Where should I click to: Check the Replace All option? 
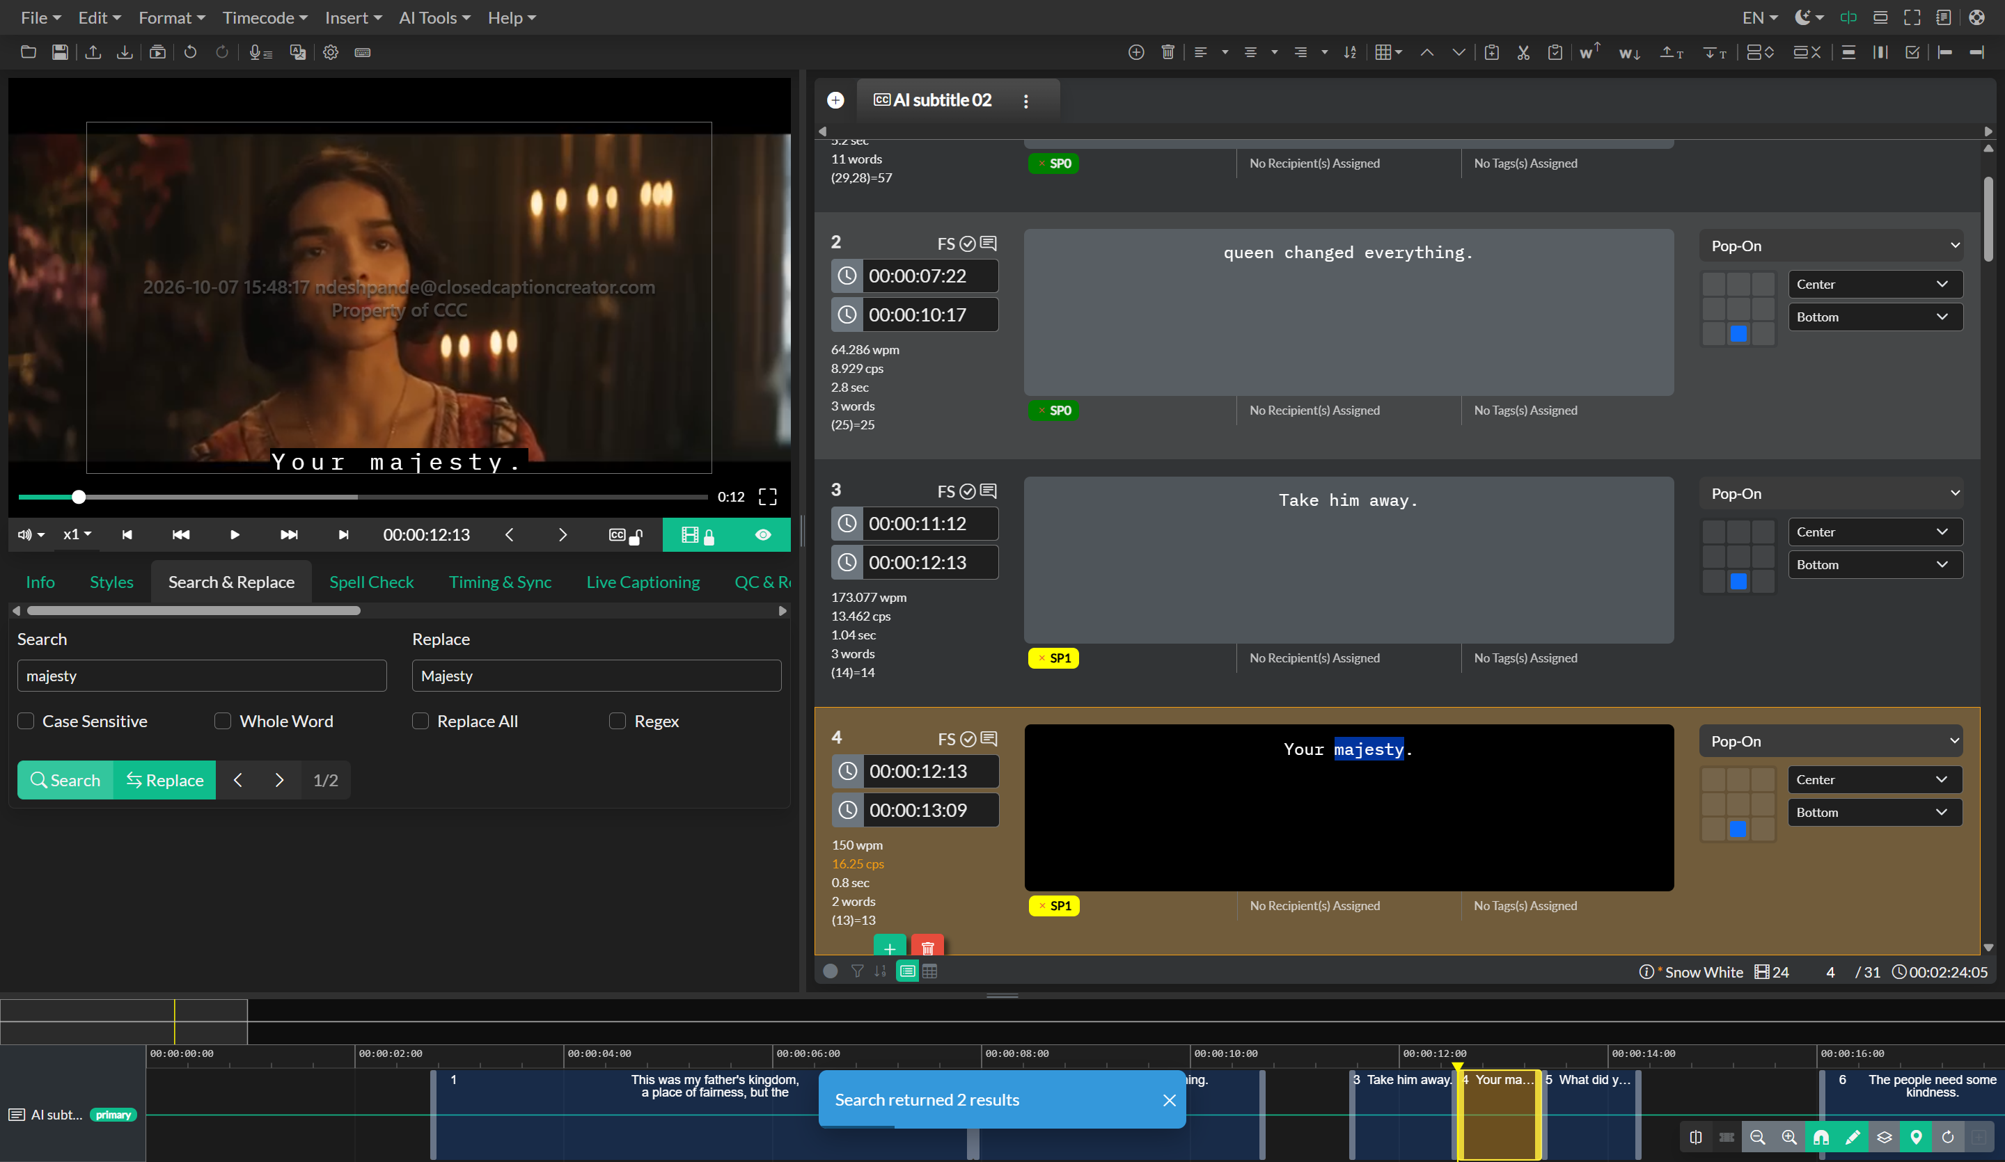pos(420,722)
